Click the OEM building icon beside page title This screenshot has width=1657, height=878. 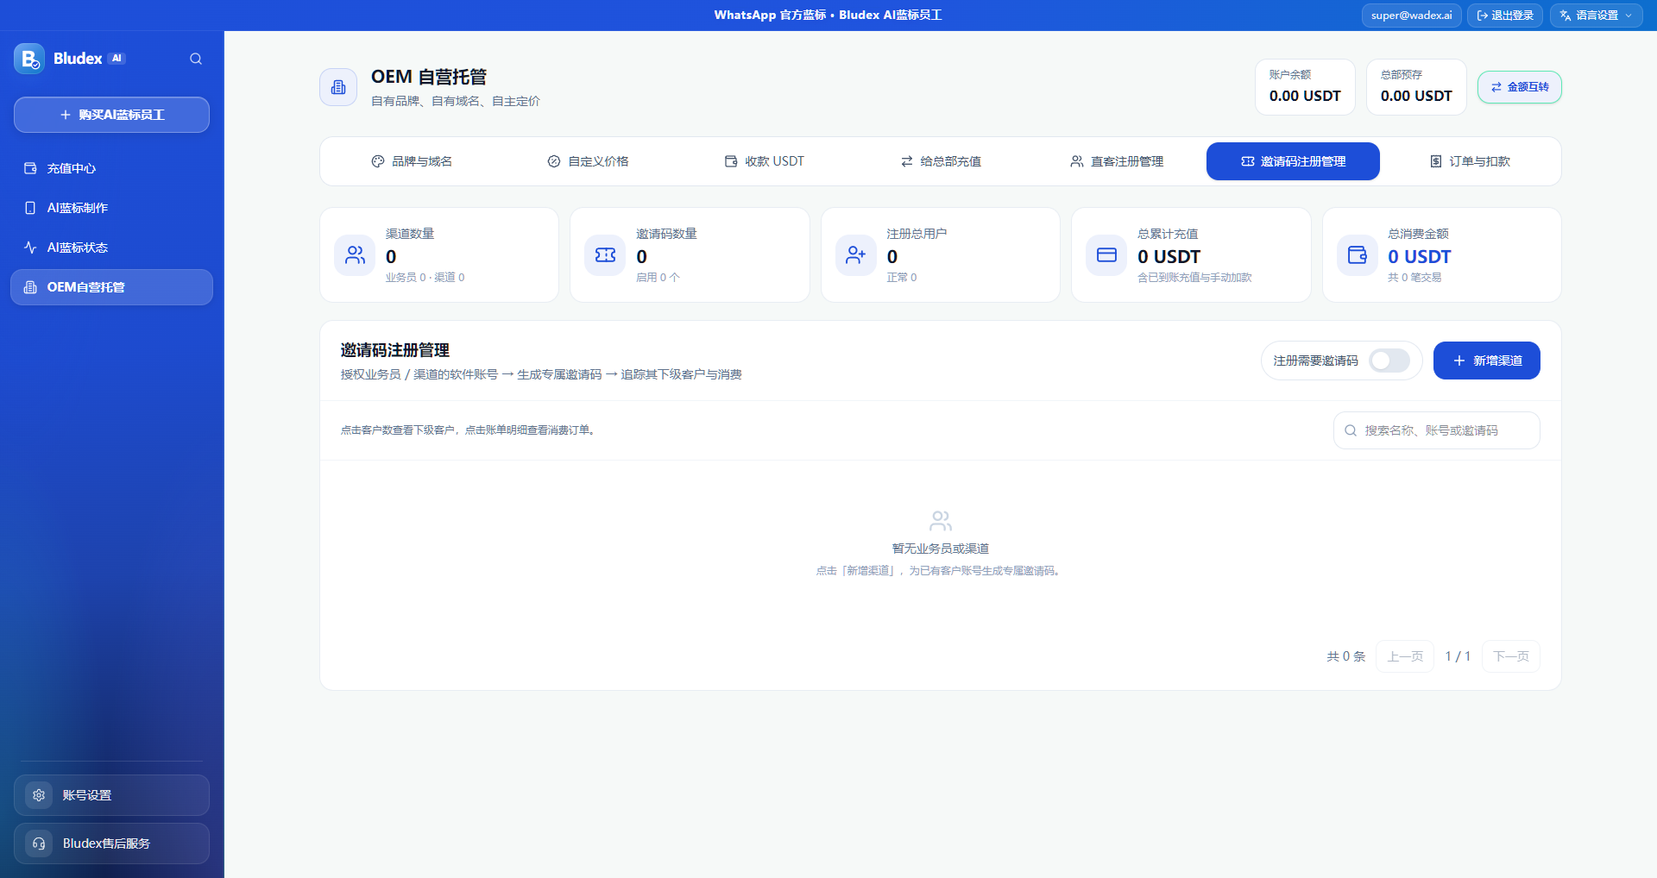point(338,87)
